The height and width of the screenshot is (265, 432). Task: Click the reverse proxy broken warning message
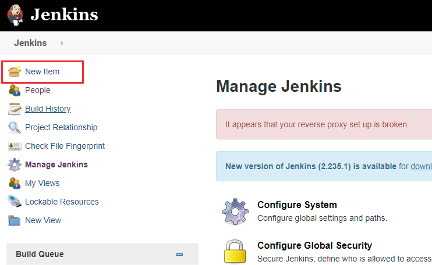click(317, 124)
